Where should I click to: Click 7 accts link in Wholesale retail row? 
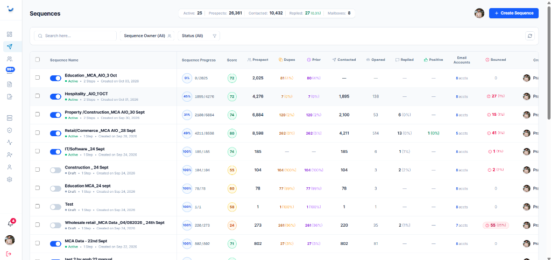462,225
